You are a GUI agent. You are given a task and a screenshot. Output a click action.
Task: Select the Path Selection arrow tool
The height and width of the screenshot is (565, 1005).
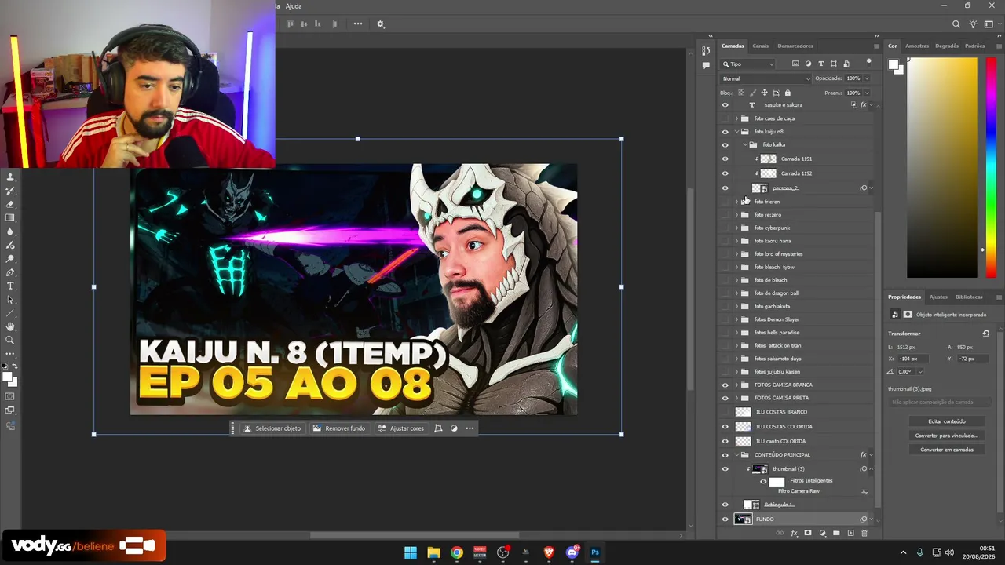click(10, 300)
